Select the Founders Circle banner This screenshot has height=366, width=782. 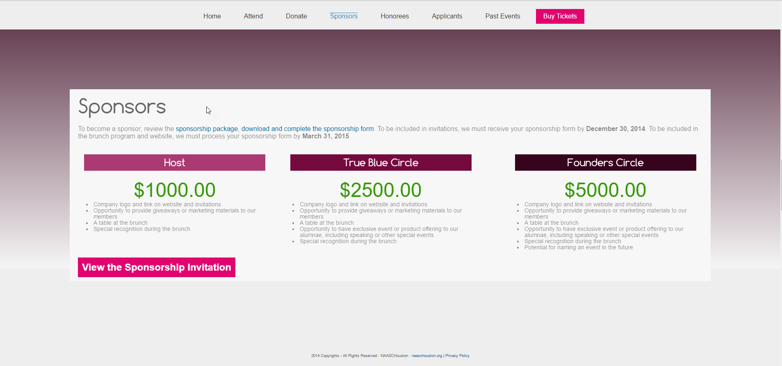(x=605, y=163)
